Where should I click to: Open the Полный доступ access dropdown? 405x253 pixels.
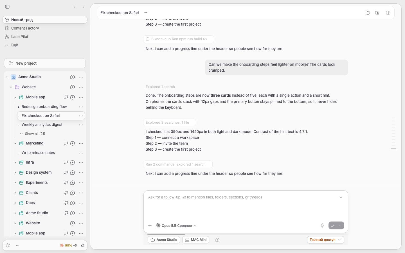(x=325, y=240)
